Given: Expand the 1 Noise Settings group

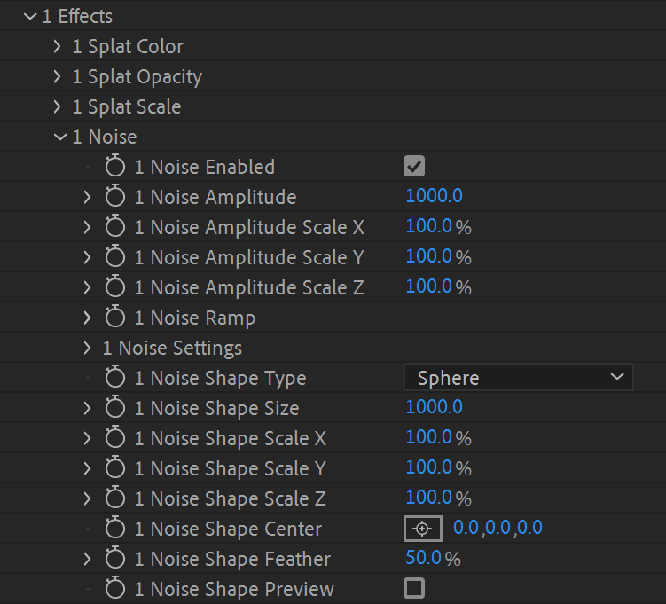Looking at the screenshot, I should click(87, 348).
